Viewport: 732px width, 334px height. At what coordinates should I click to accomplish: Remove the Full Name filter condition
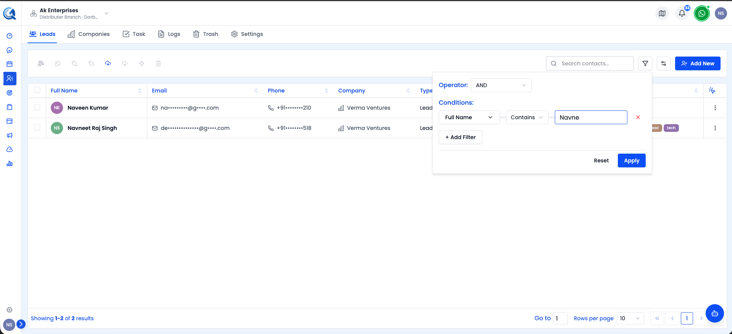tap(638, 117)
